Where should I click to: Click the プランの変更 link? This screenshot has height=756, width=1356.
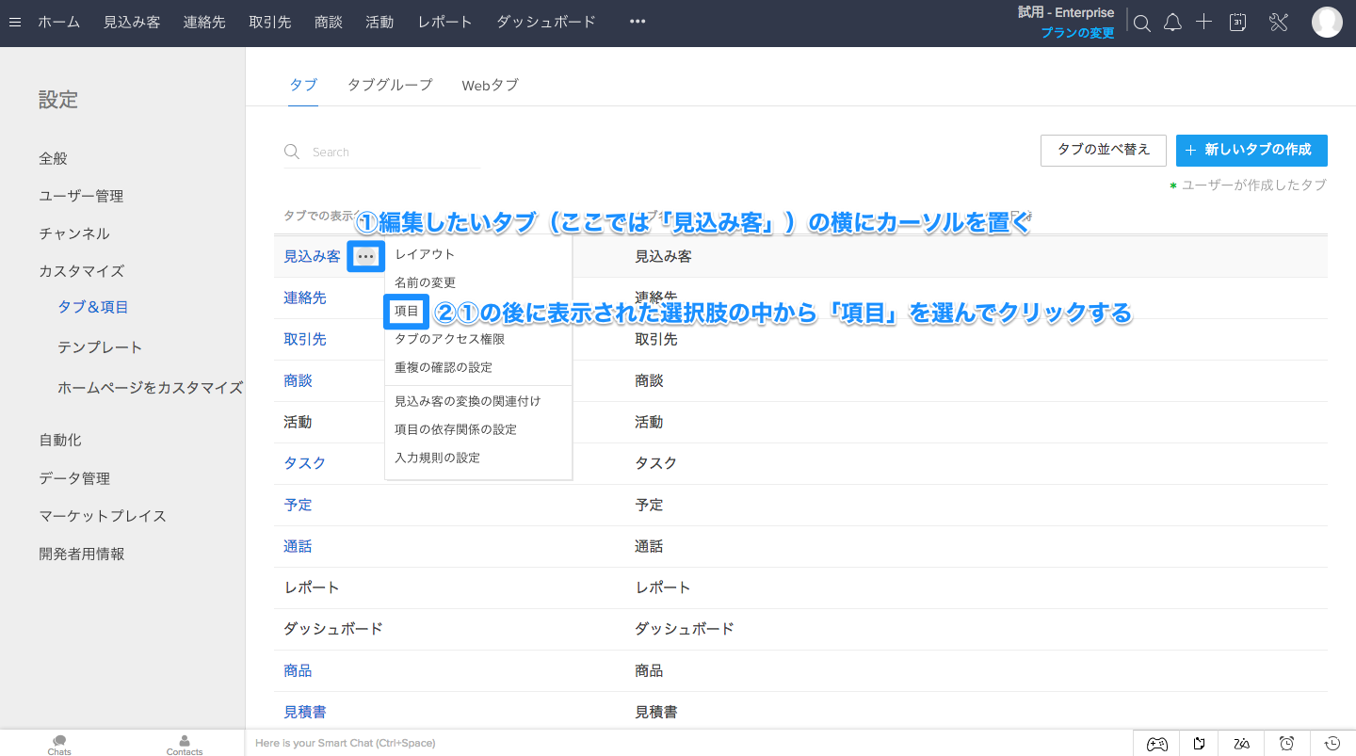[1077, 33]
